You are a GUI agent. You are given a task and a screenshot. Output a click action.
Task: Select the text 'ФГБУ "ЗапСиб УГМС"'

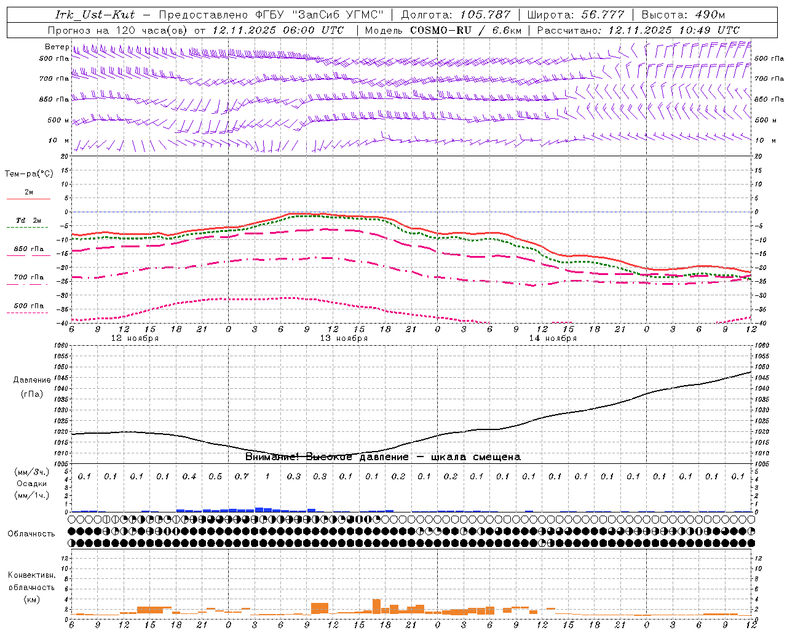(319, 15)
